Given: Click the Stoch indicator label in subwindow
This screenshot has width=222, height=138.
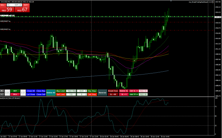Looking at the screenshot, I should (x=10, y=98).
